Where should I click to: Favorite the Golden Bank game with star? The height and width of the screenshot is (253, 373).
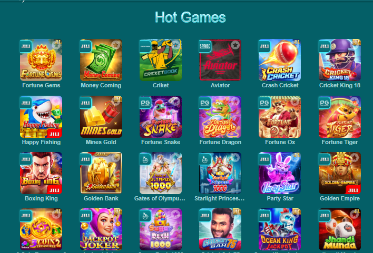tap(116, 157)
